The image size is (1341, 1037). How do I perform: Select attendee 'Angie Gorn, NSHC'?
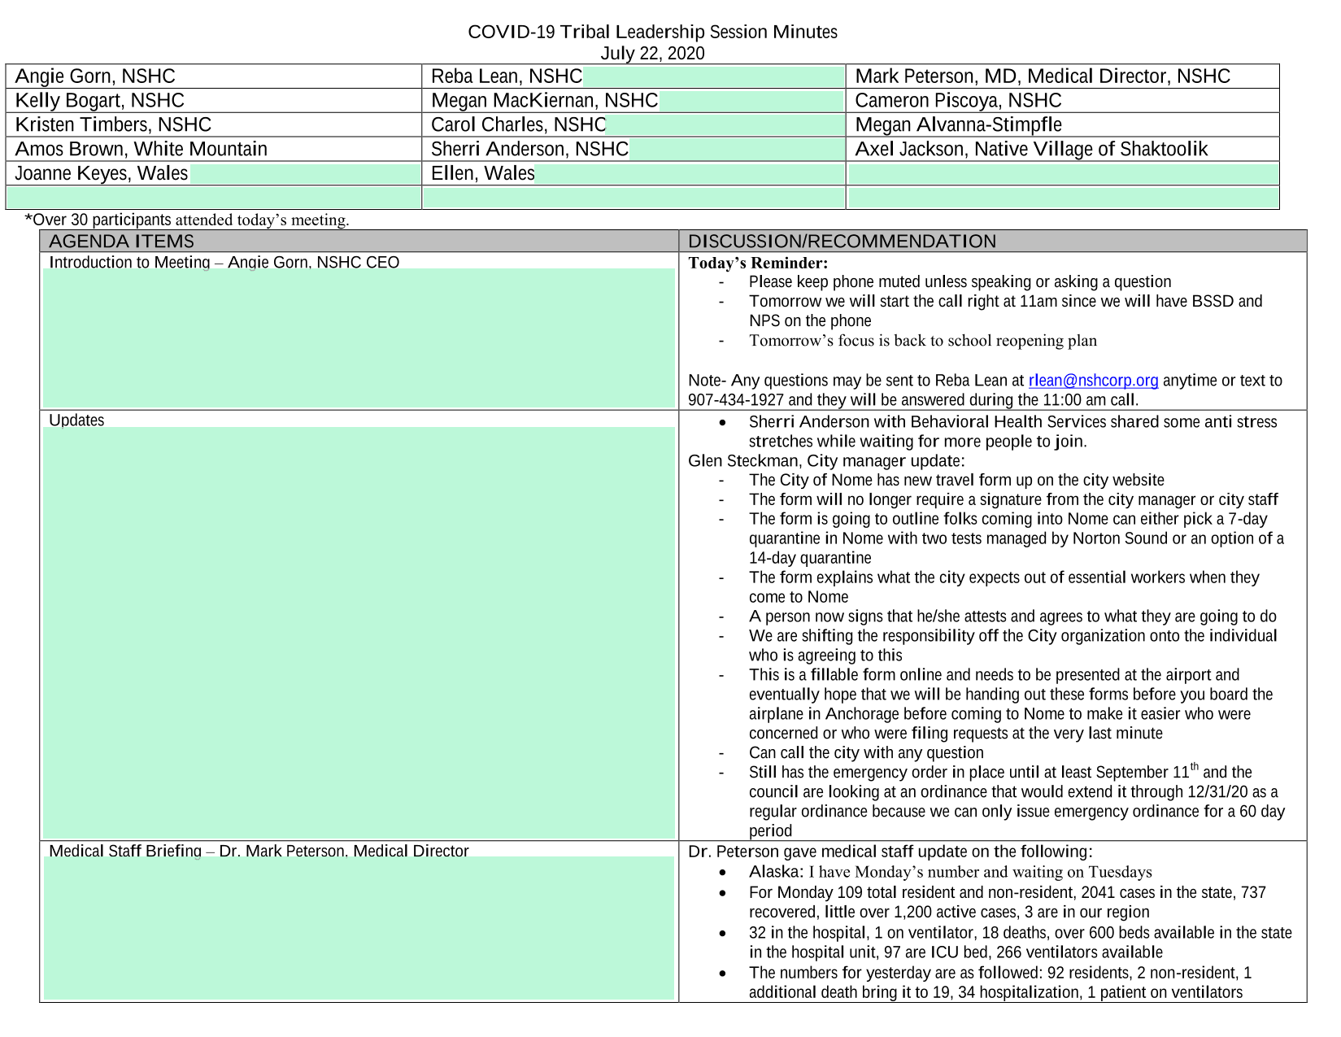(95, 76)
